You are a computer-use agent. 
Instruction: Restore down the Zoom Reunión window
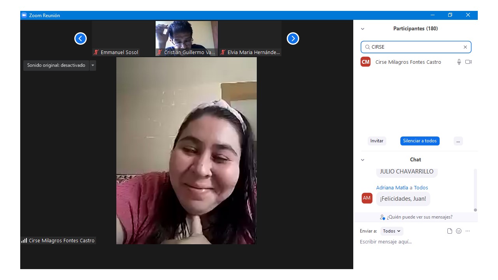pyautogui.click(x=450, y=15)
